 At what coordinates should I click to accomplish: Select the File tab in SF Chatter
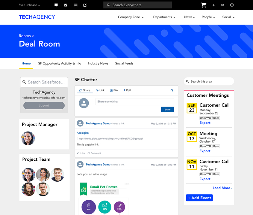[114, 90]
